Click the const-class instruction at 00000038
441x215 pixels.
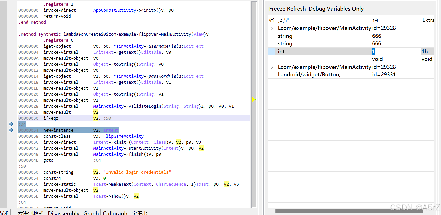point(57,136)
